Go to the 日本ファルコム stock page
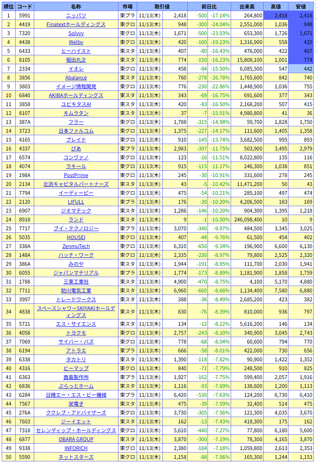318x469 pixels. 76,131
